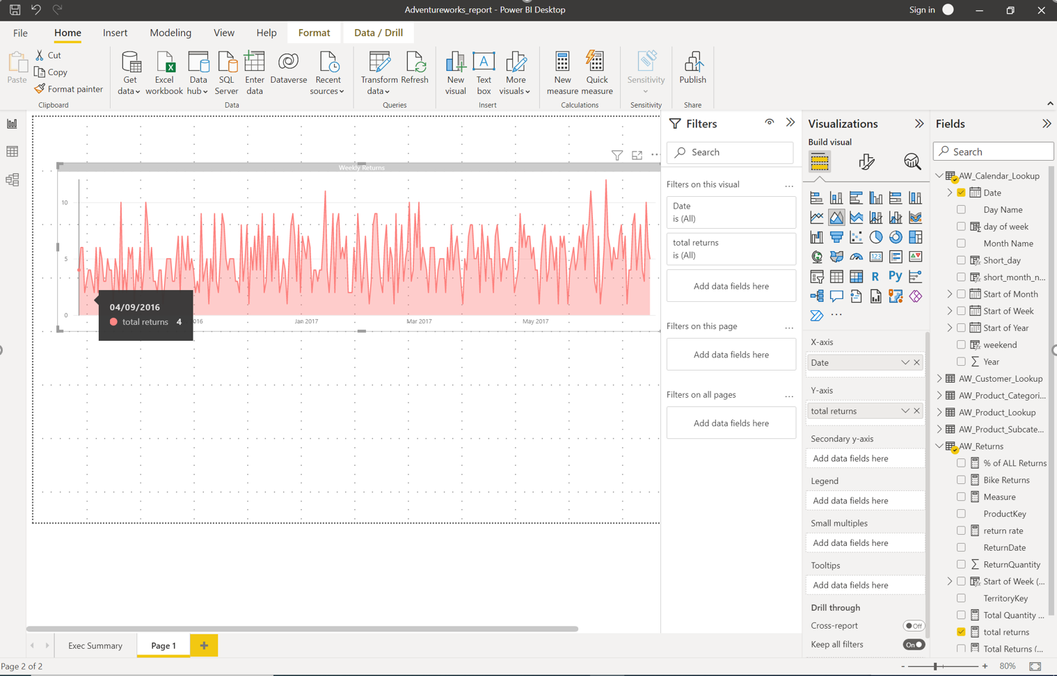Insert a New visual
Image resolution: width=1057 pixels, height=676 pixels.
point(455,73)
